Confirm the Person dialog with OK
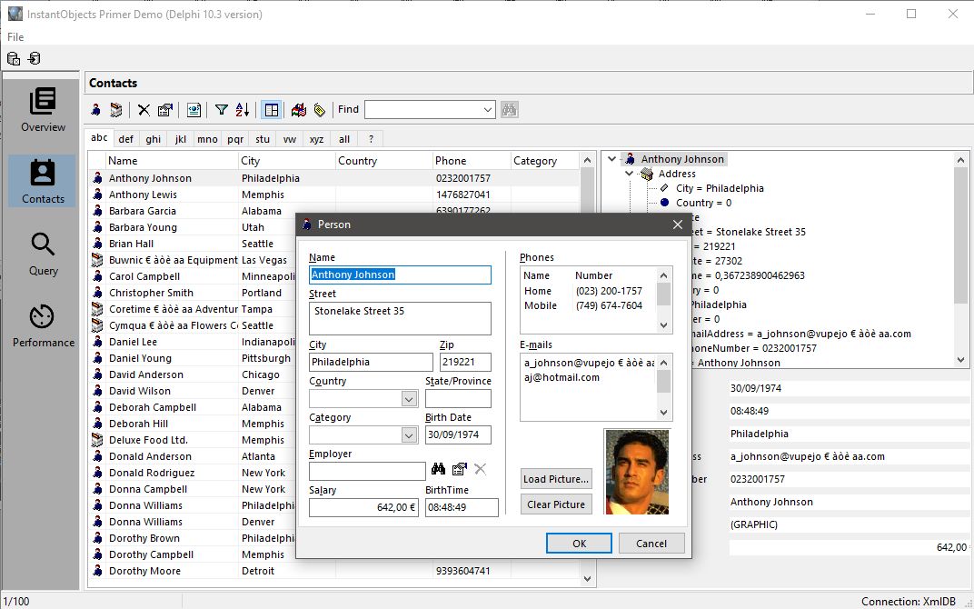Image resolution: width=974 pixels, height=609 pixels. (x=579, y=543)
